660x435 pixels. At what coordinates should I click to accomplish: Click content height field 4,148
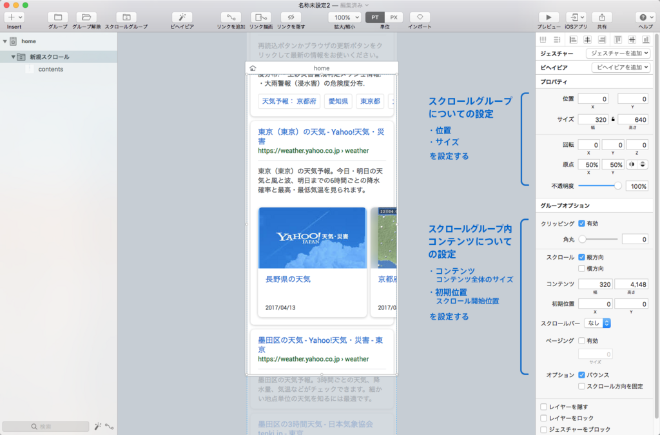(631, 284)
